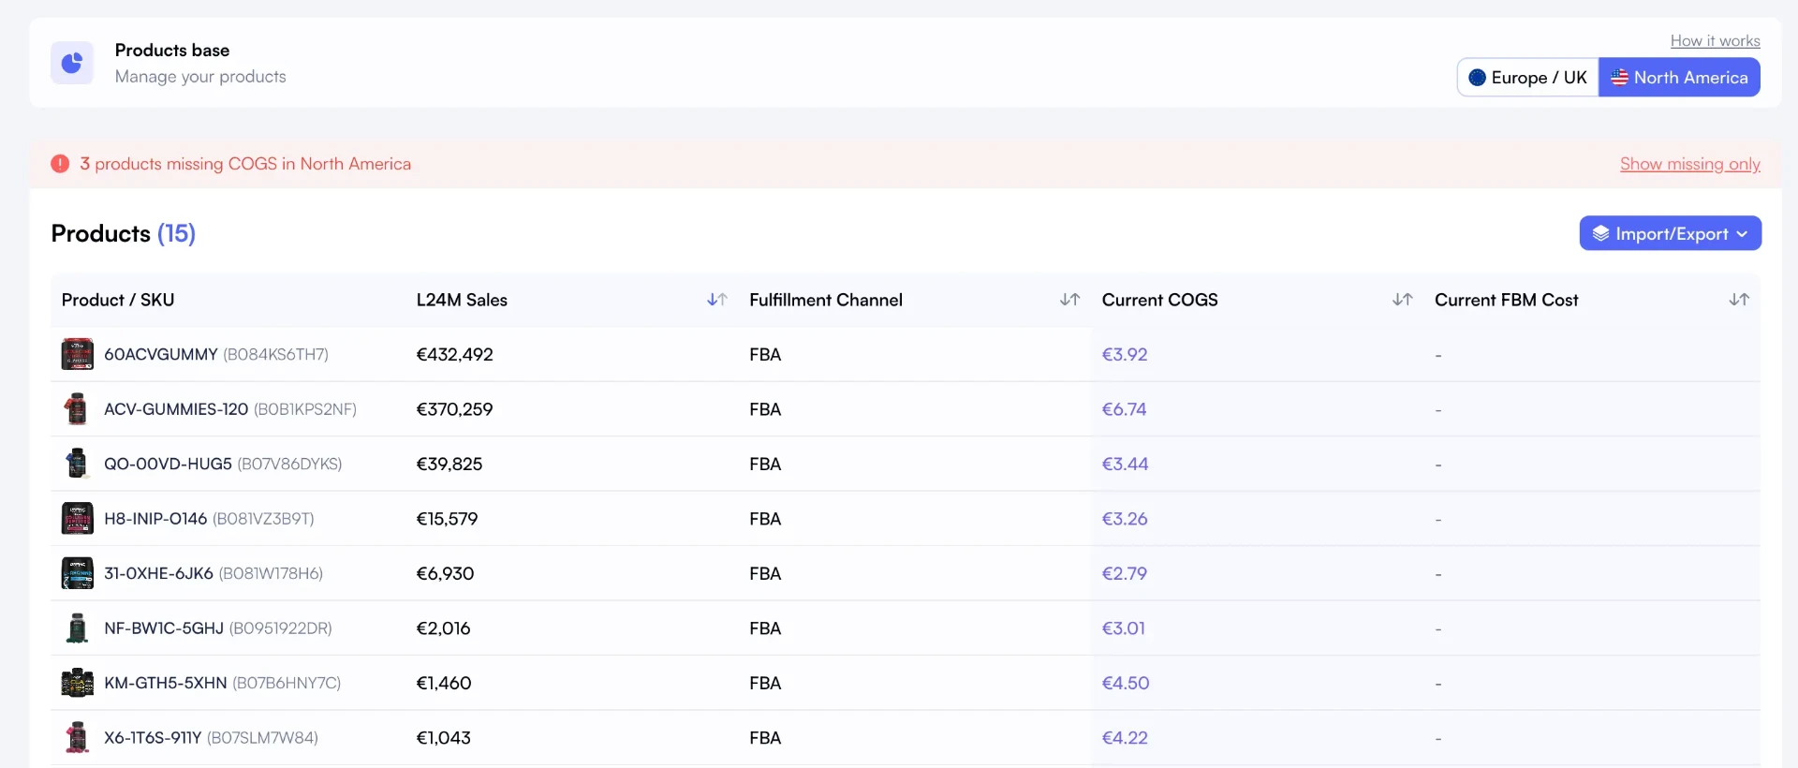The width and height of the screenshot is (1798, 768).
Task: Select the North America region toggle
Action: pyautogui.click(x=1679, y=78)
